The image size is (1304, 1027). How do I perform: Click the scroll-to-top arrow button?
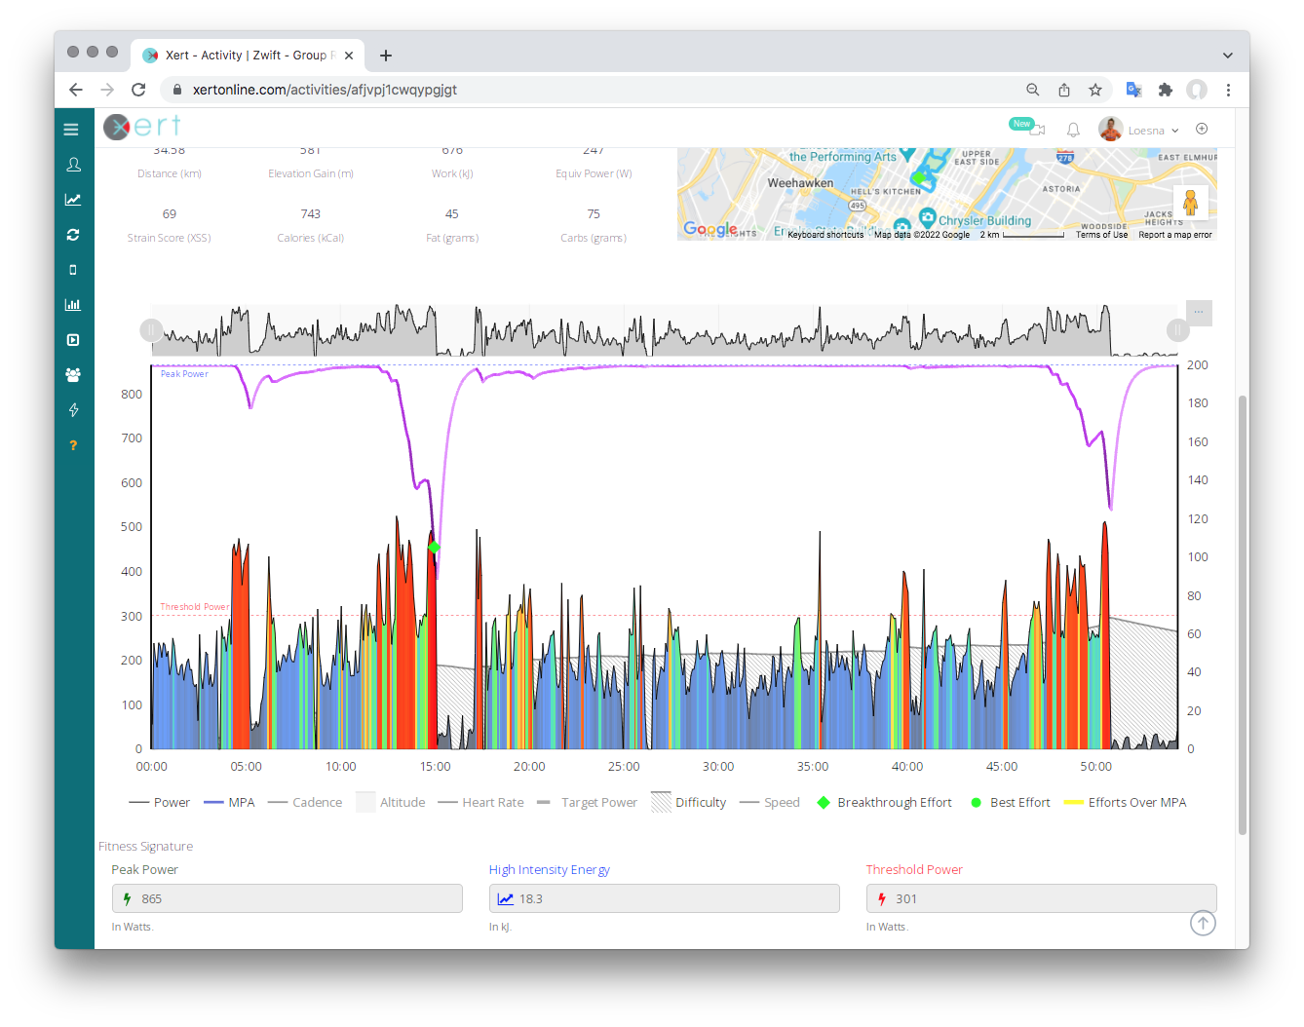pyautogui.click(x=1203, y=923)
